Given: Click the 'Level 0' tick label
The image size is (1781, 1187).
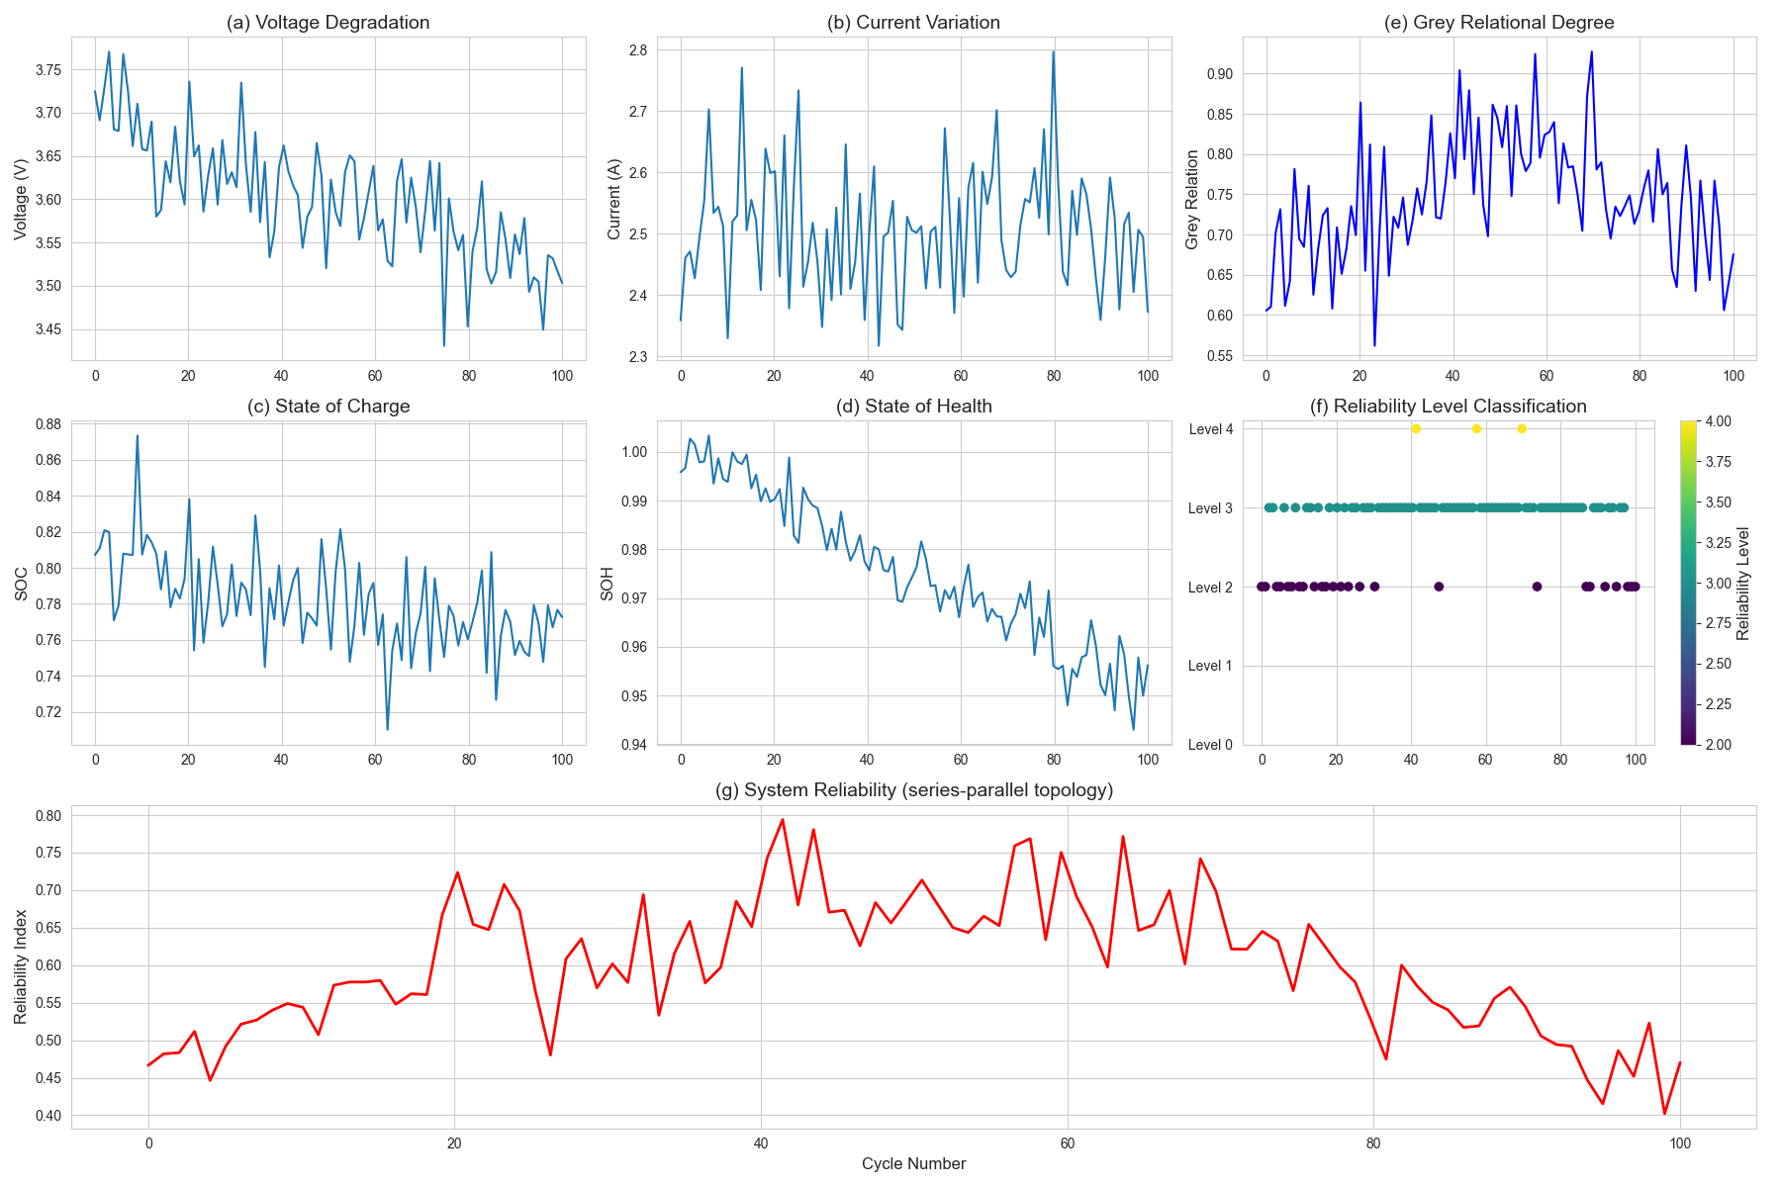Looking at the screenshot, I should (1210, 745).
